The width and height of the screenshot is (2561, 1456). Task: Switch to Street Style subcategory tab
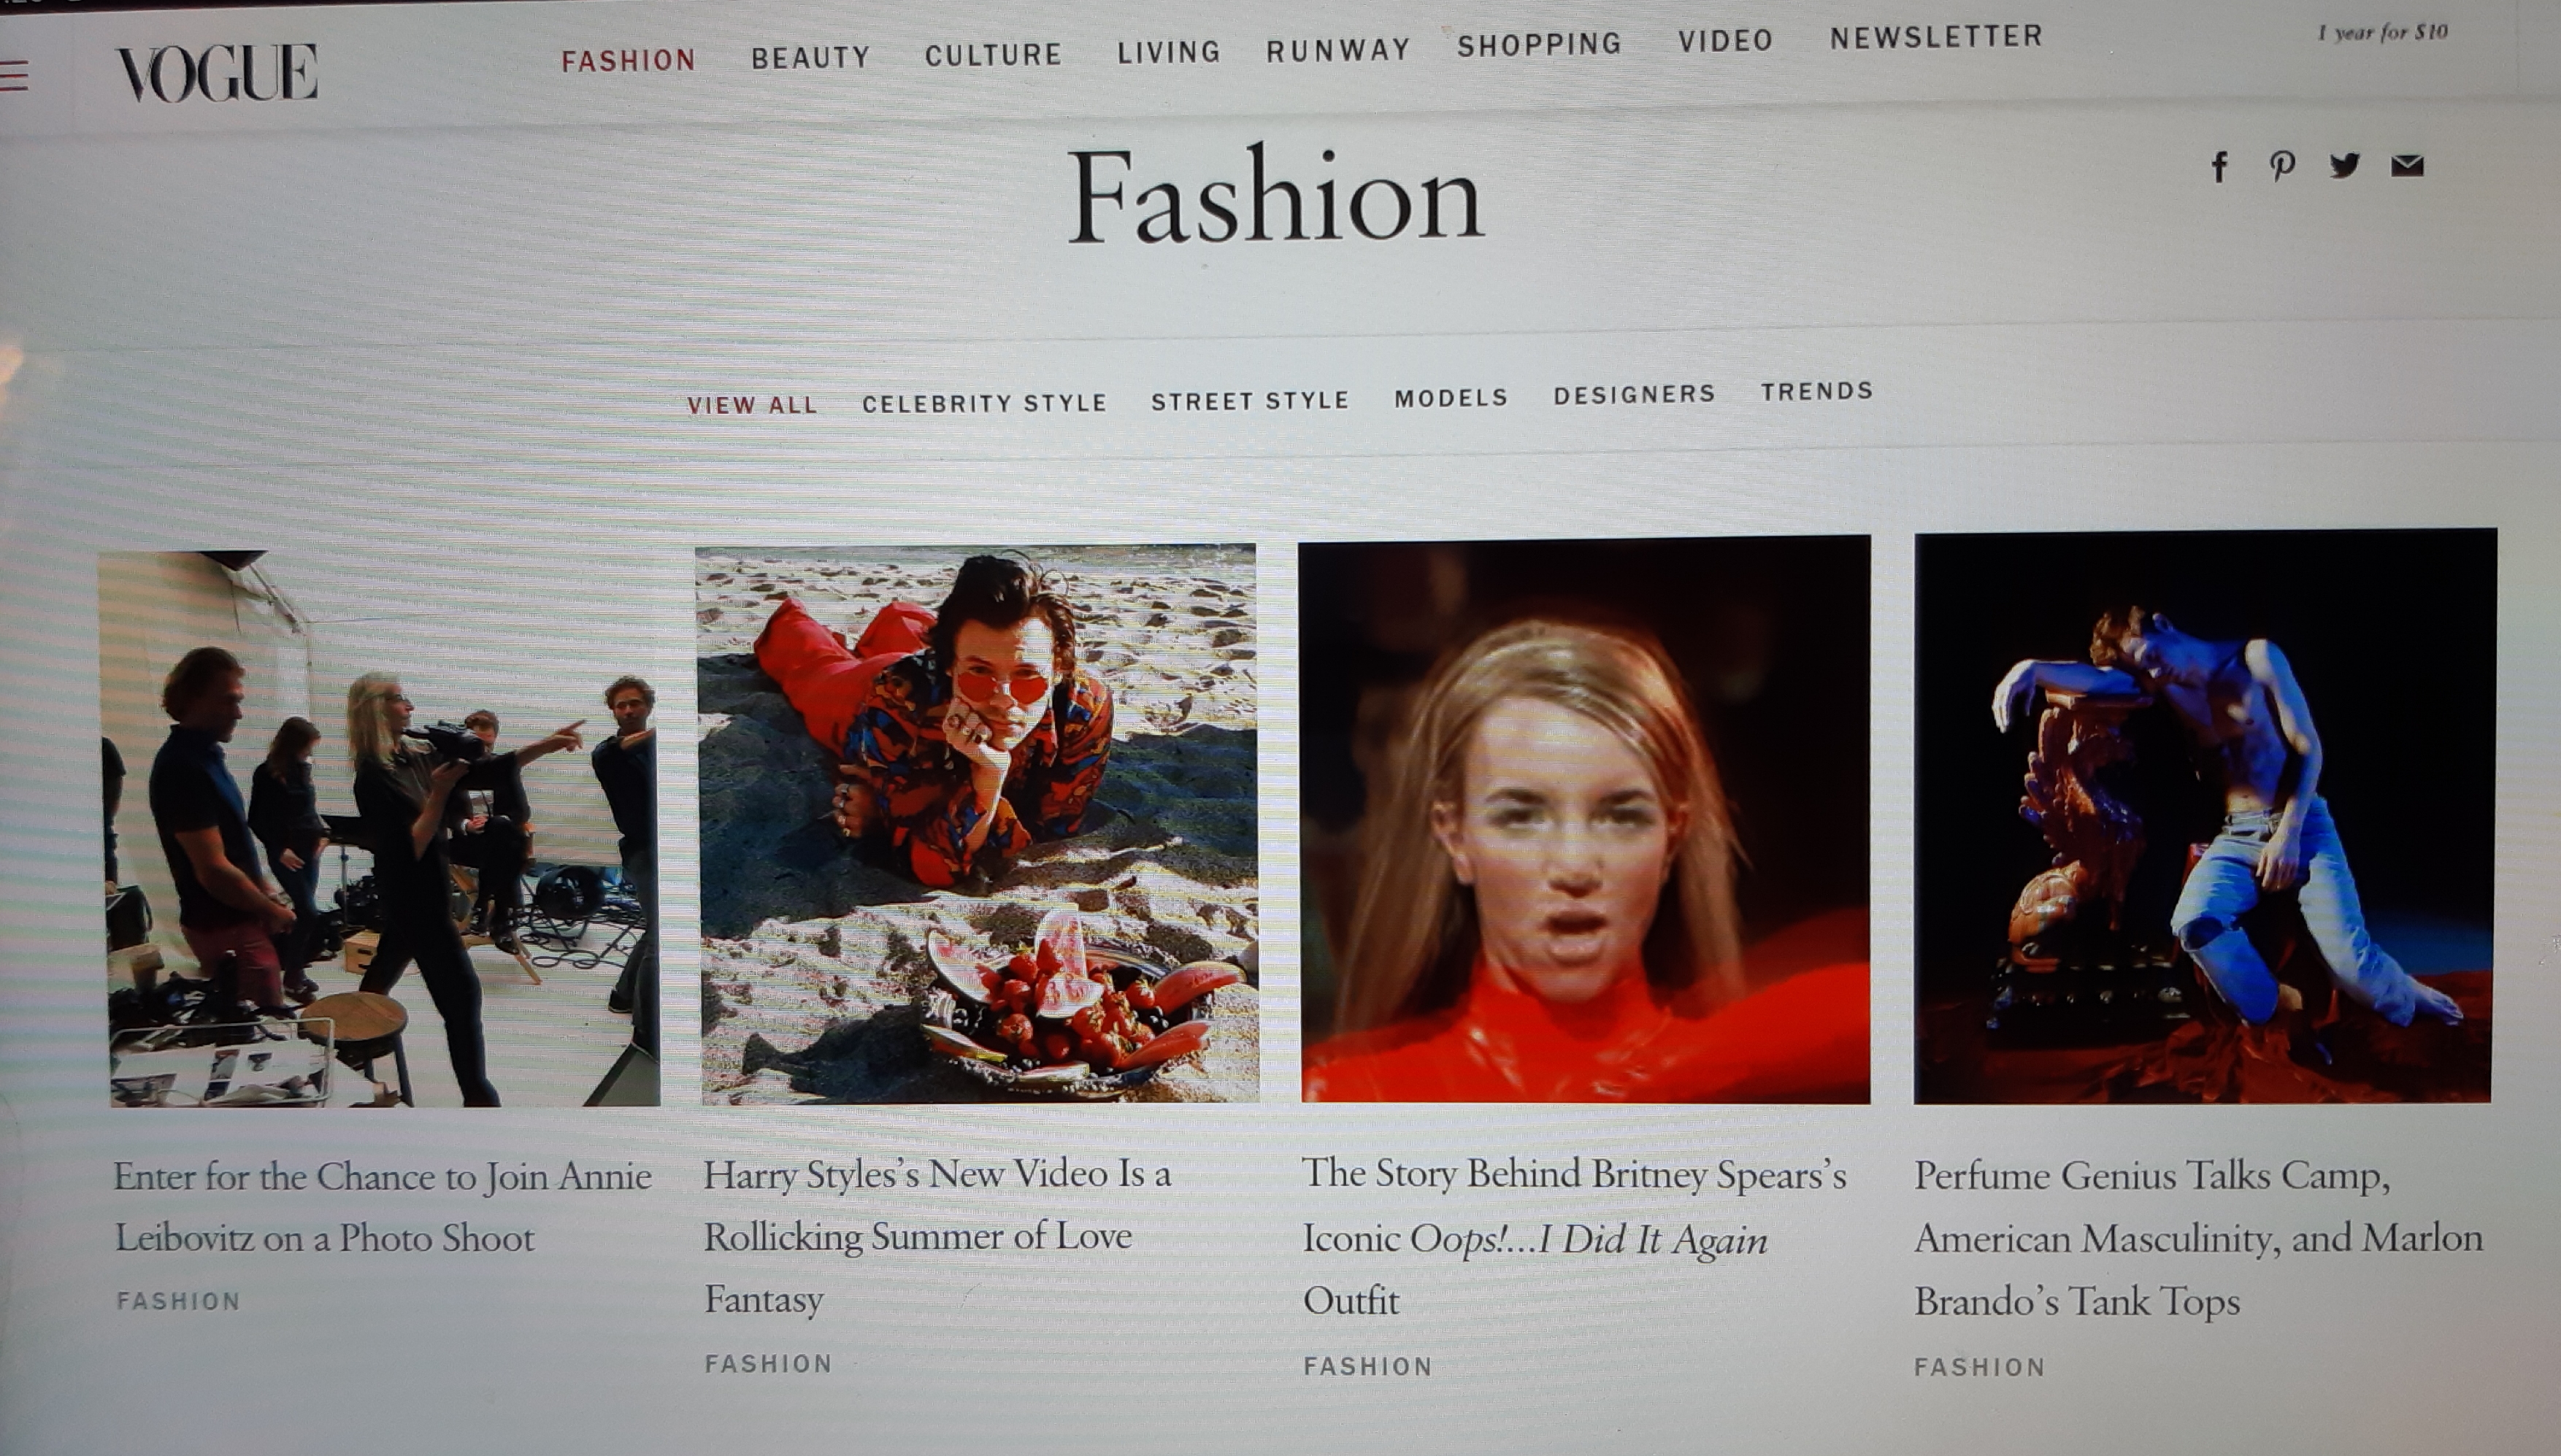coord(1250,401)
